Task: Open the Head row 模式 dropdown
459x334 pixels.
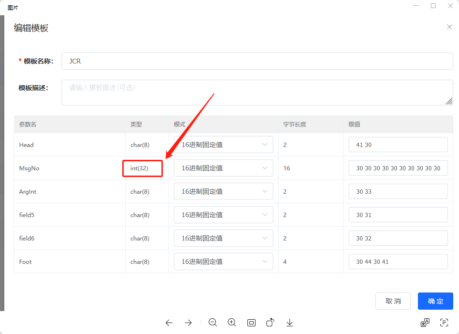Action: [223, 145]
